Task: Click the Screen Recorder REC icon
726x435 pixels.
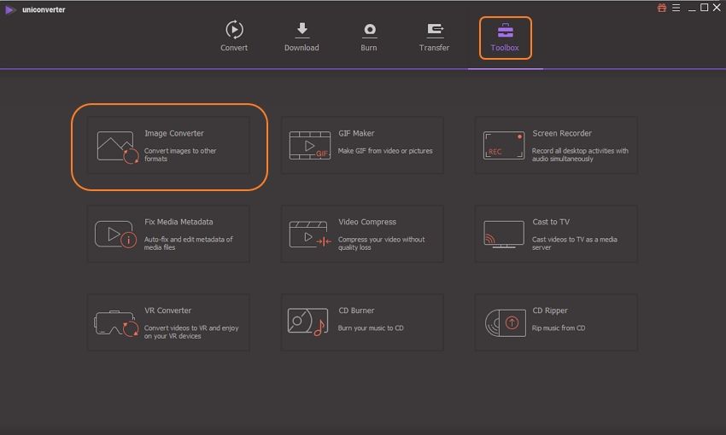Action: pyautogui.click(x=504, y=145)
